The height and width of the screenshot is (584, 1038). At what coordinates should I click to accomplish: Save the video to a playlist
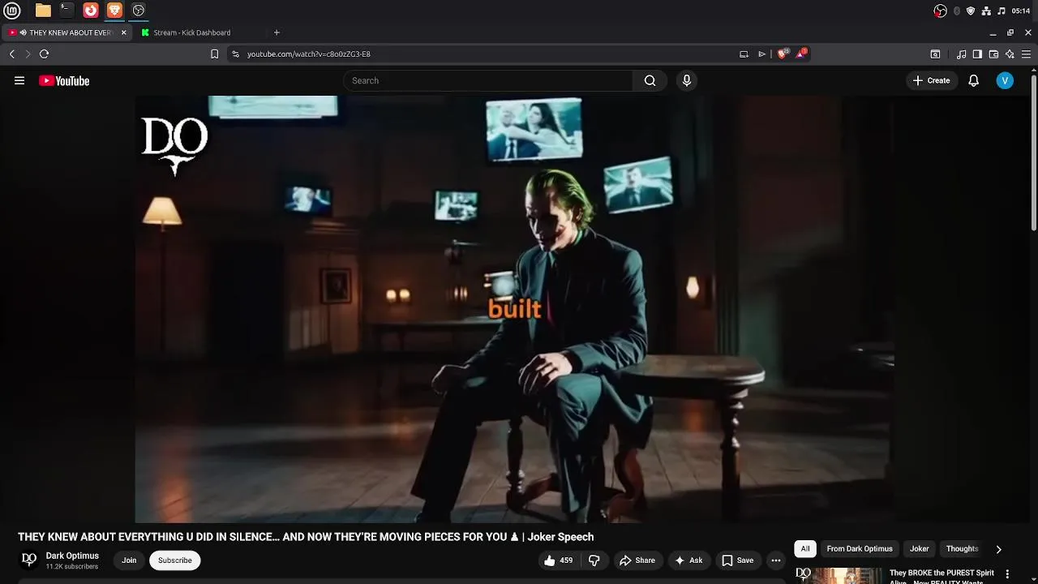point(738,560)
